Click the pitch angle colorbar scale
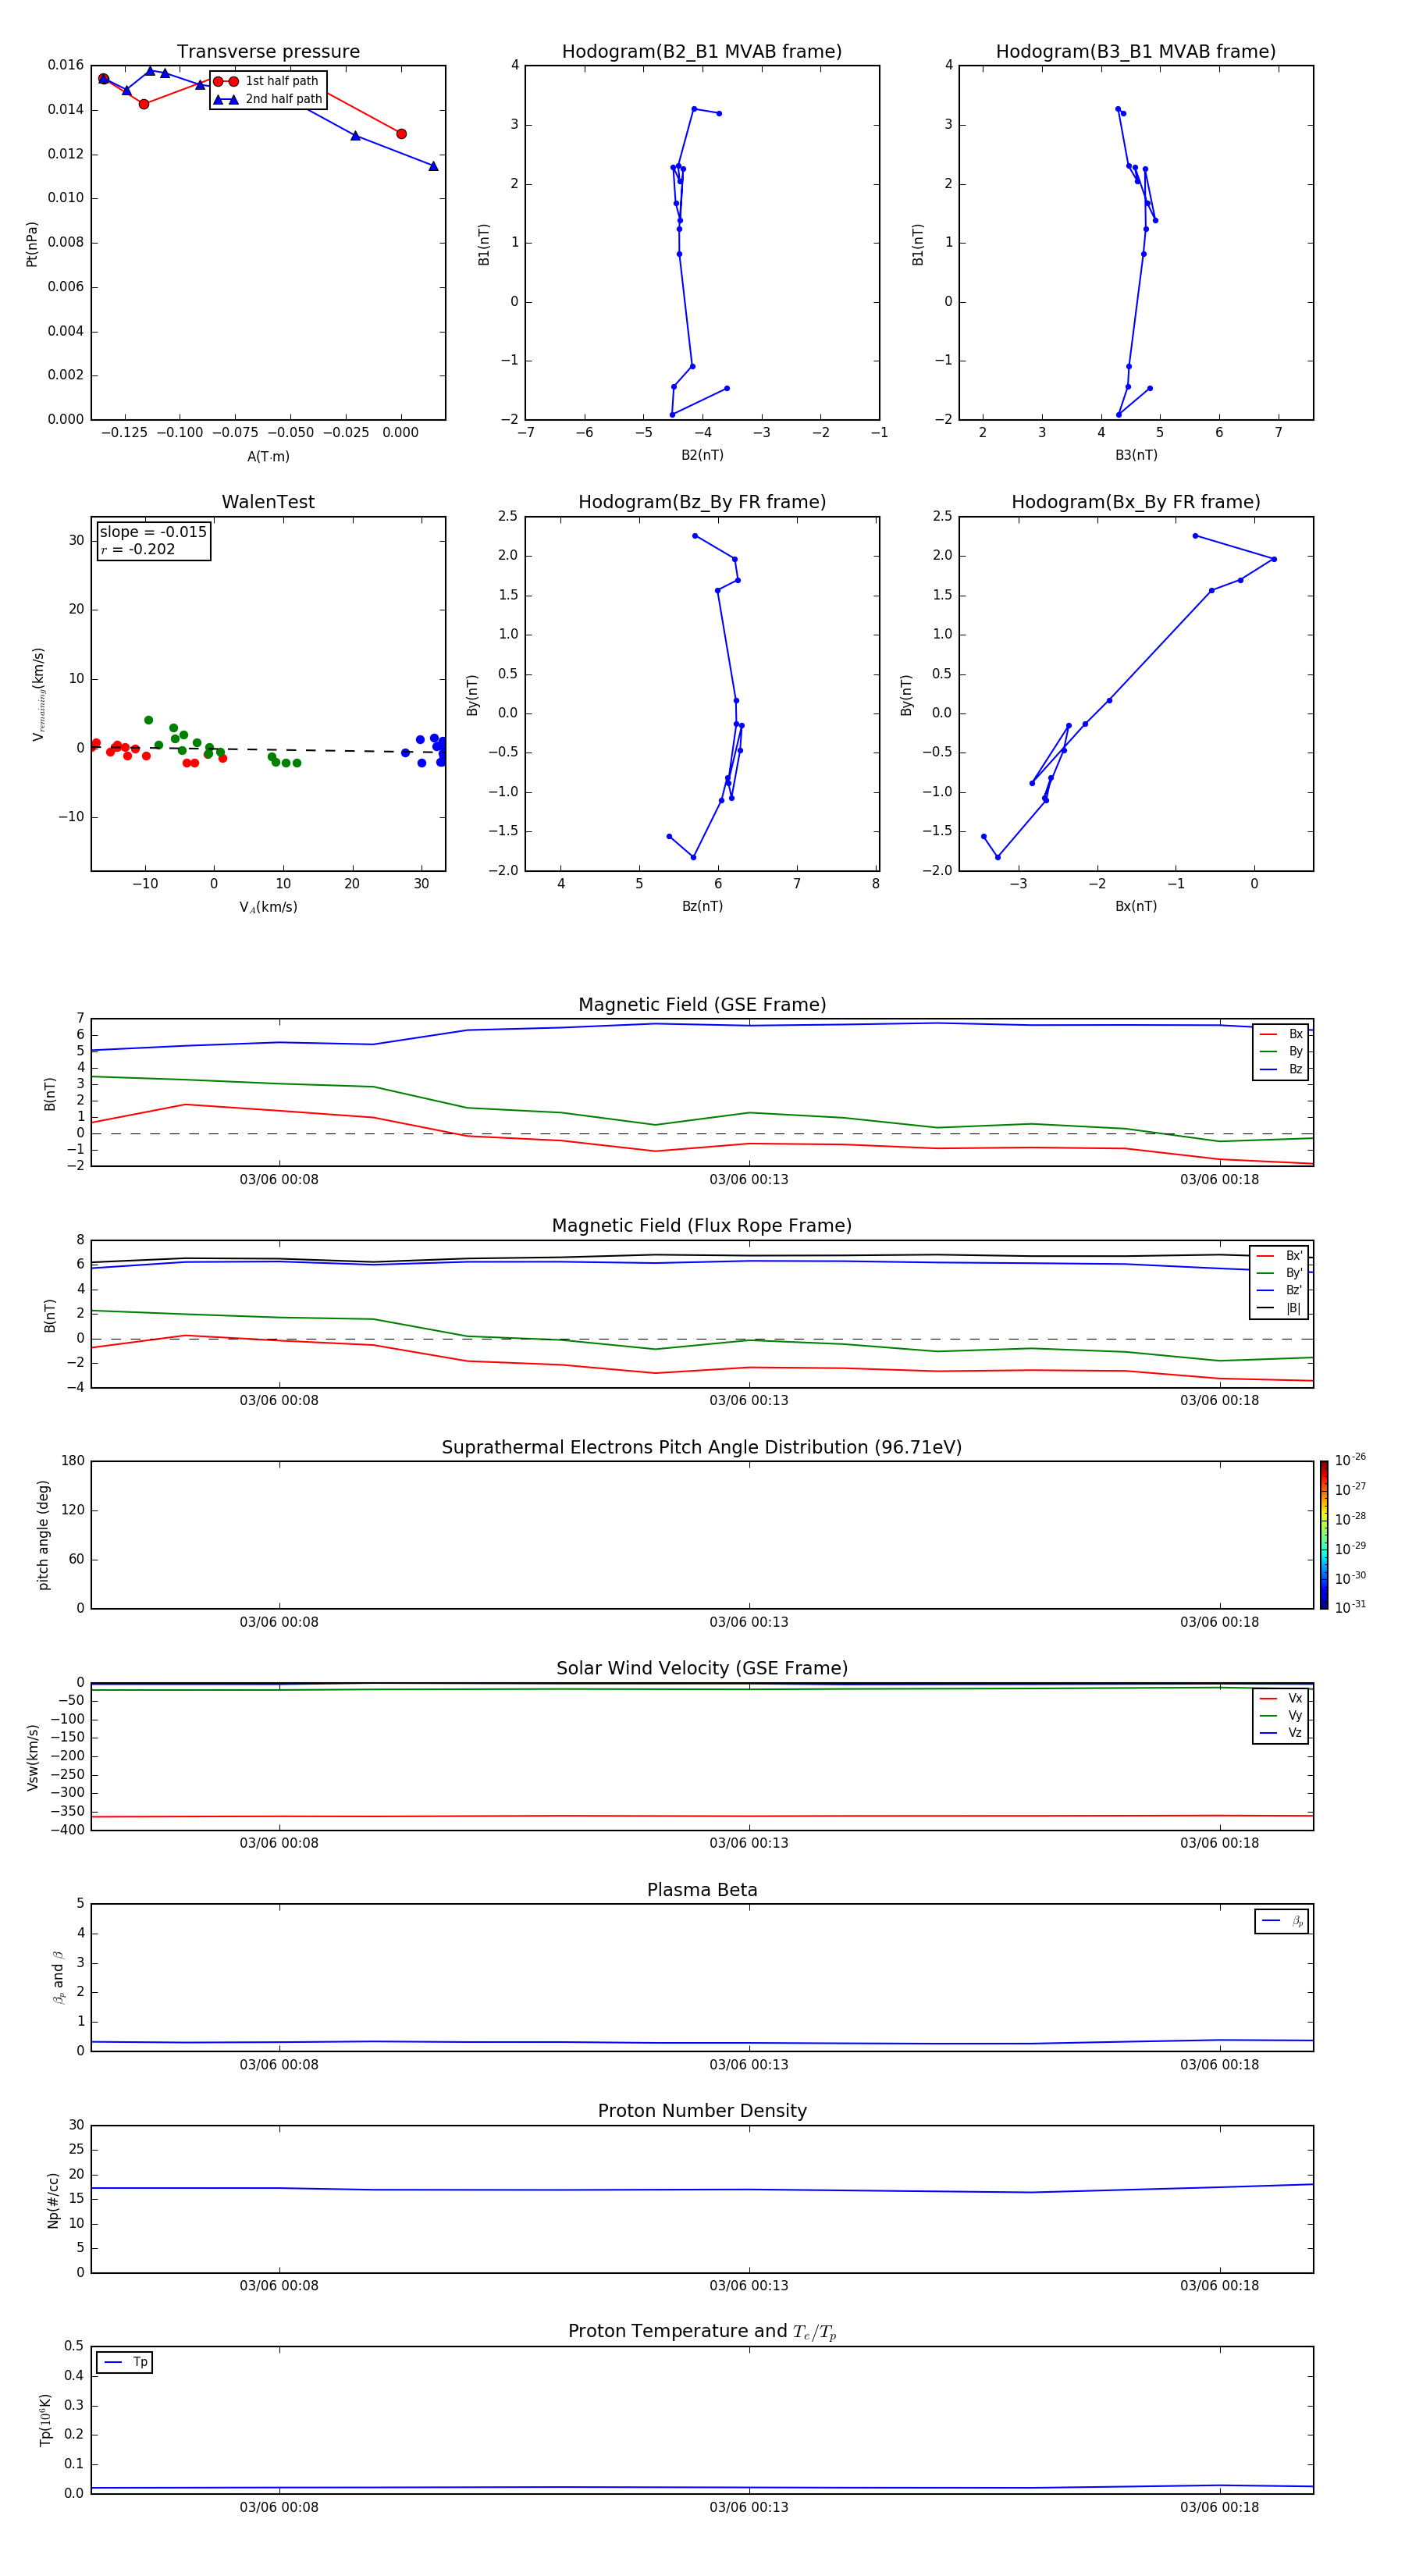 point(1324,1535)
